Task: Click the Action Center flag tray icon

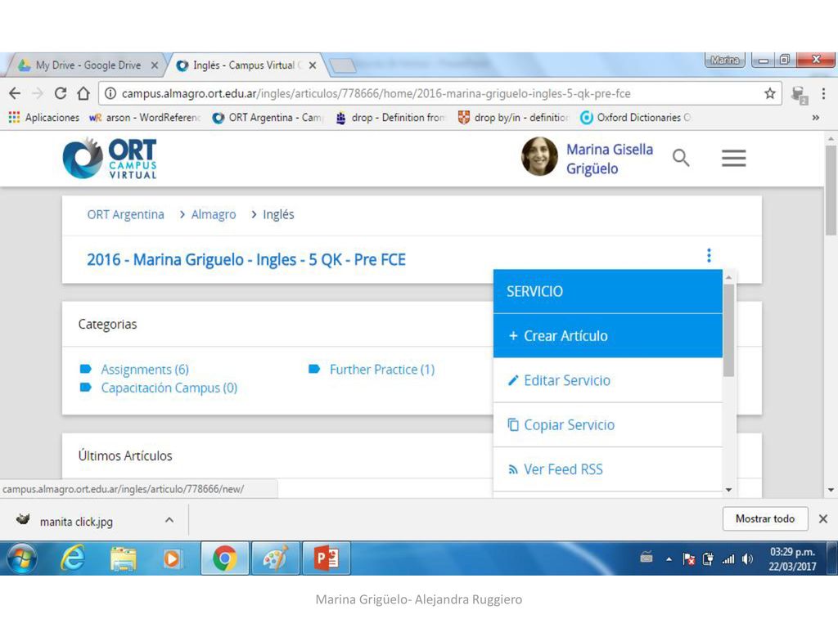Action: (689, 559)
